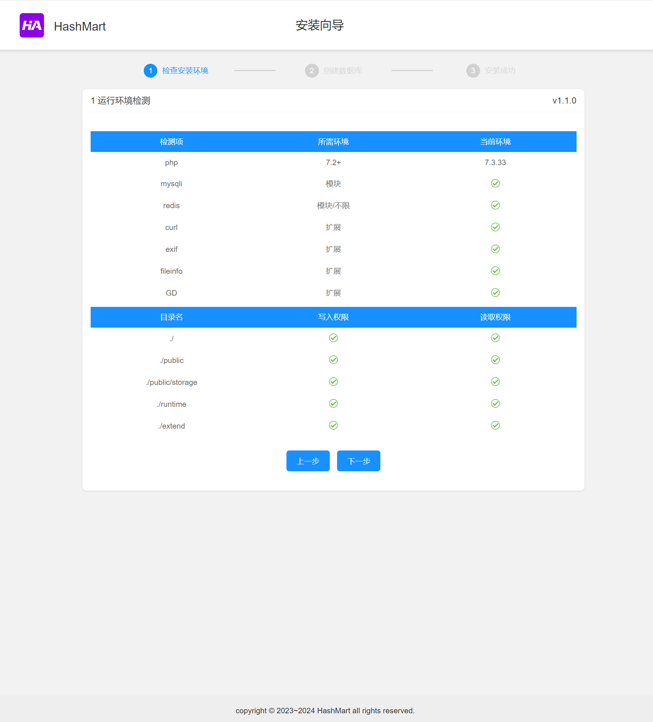
Task: Click ./public write permission check icon
Action: click(333, 360)
